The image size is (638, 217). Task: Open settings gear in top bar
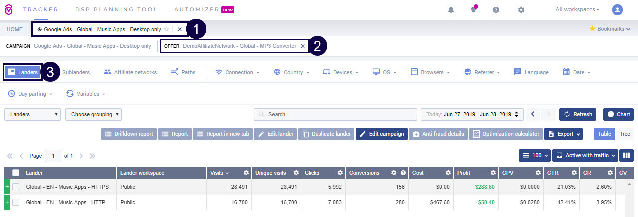click(x=521, y=10)
